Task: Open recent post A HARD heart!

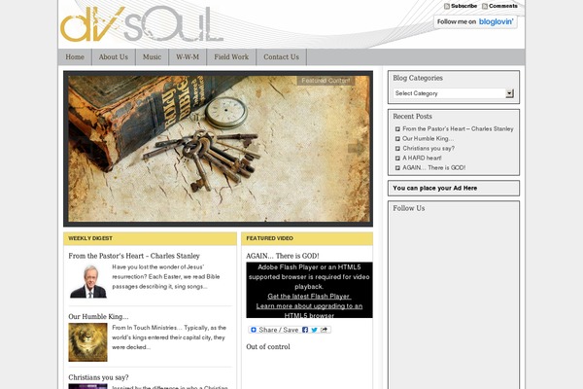Action: [422, 158]
